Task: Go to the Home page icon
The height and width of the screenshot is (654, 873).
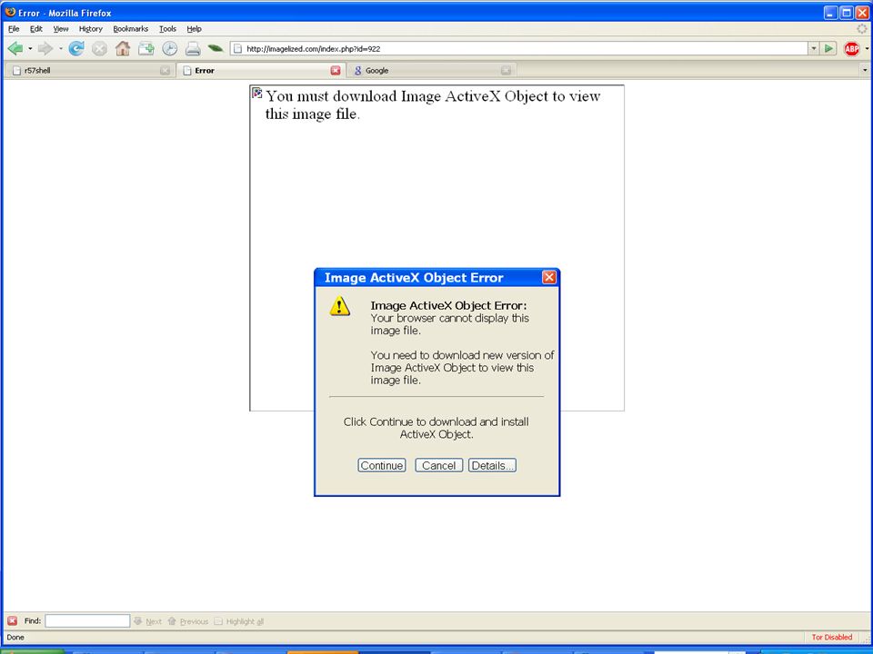Action: click(x=123, y=49)
